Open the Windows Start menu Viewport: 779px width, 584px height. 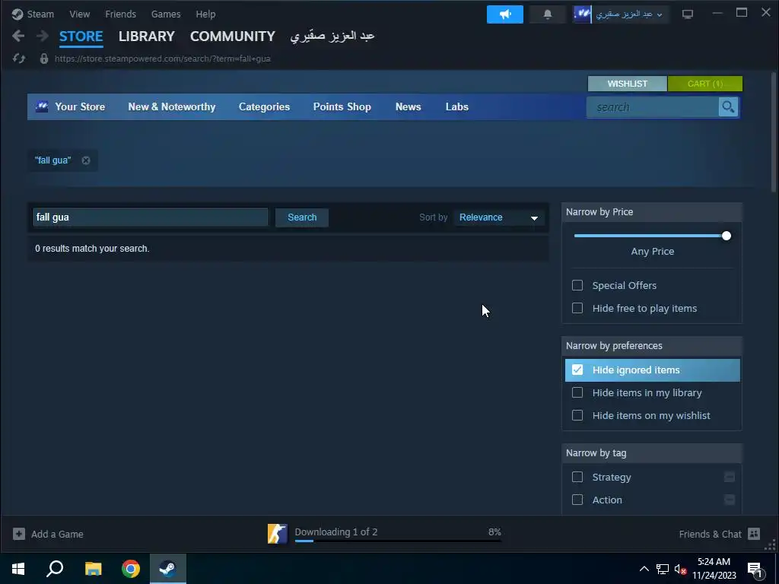[x=18, y=569]
